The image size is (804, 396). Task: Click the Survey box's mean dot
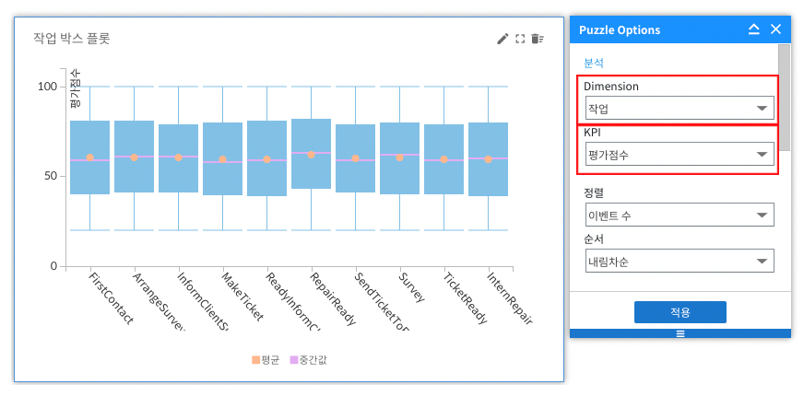(399, 157)
